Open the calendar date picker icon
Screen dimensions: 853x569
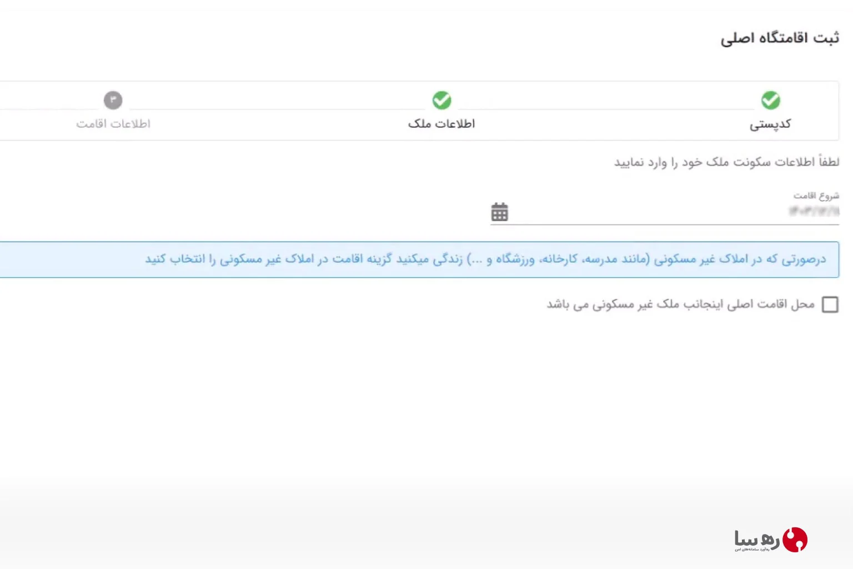[x=499, y=212]
